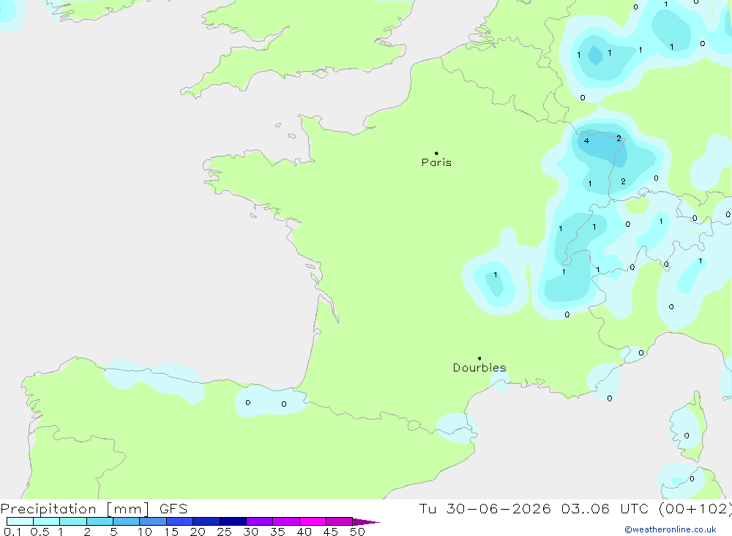Image resolution: width=732 pixels, height=536 pixels.
Task: Pick the legend swatch between 40 and 45
Action: (313, 521)
